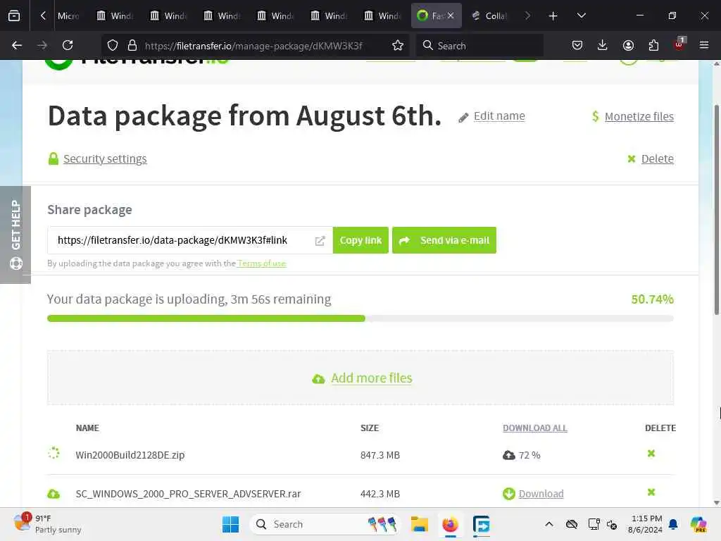Image resolution: width=721 pixels, height=541 pixels.
Task: Open Firefox hamburger application menu
Action: (x=704, y=45)
